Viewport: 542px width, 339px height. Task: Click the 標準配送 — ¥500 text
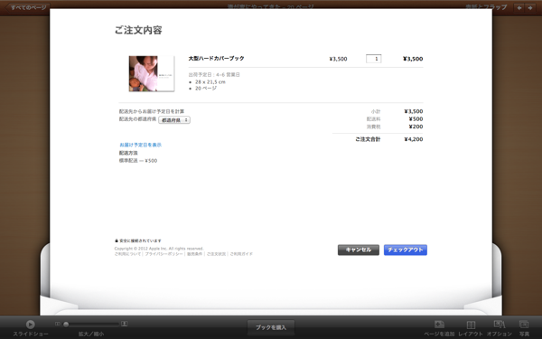[x=138, y=161]
